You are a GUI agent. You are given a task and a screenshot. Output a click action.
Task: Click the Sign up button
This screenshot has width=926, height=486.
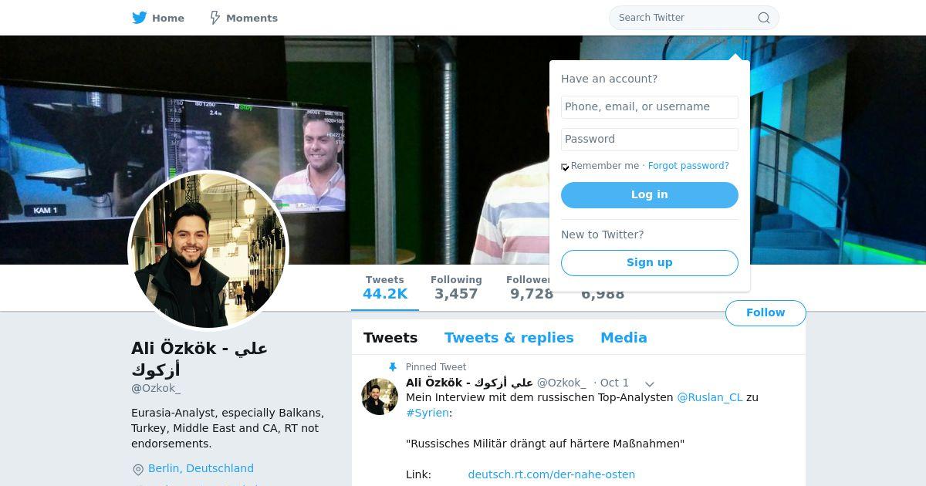[x=650, y=263]
